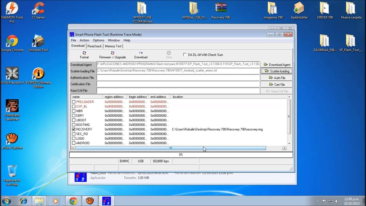Click the Certification File input field
366x206 pixels.
click(178, 84)
